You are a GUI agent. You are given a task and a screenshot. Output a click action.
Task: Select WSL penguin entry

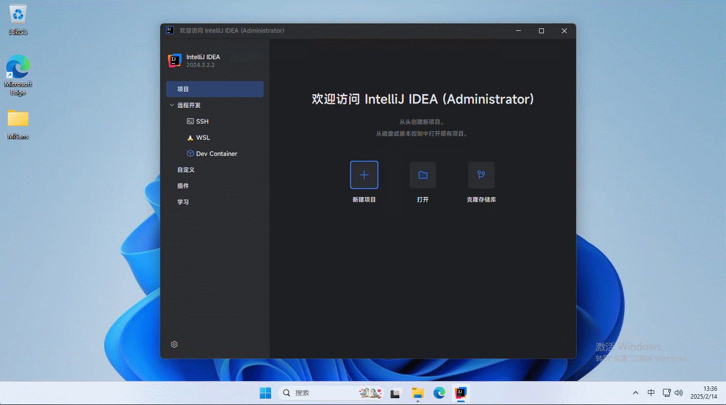(x=203, y=137)
